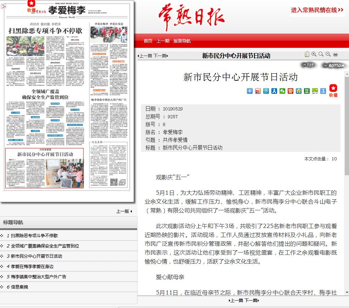Click the 标题导航 panel header
The image size is (349, 308).
click(x=68, y=222)
